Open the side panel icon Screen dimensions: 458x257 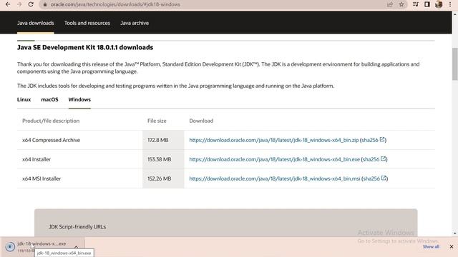pyautogui.click(x=427, y=4)
